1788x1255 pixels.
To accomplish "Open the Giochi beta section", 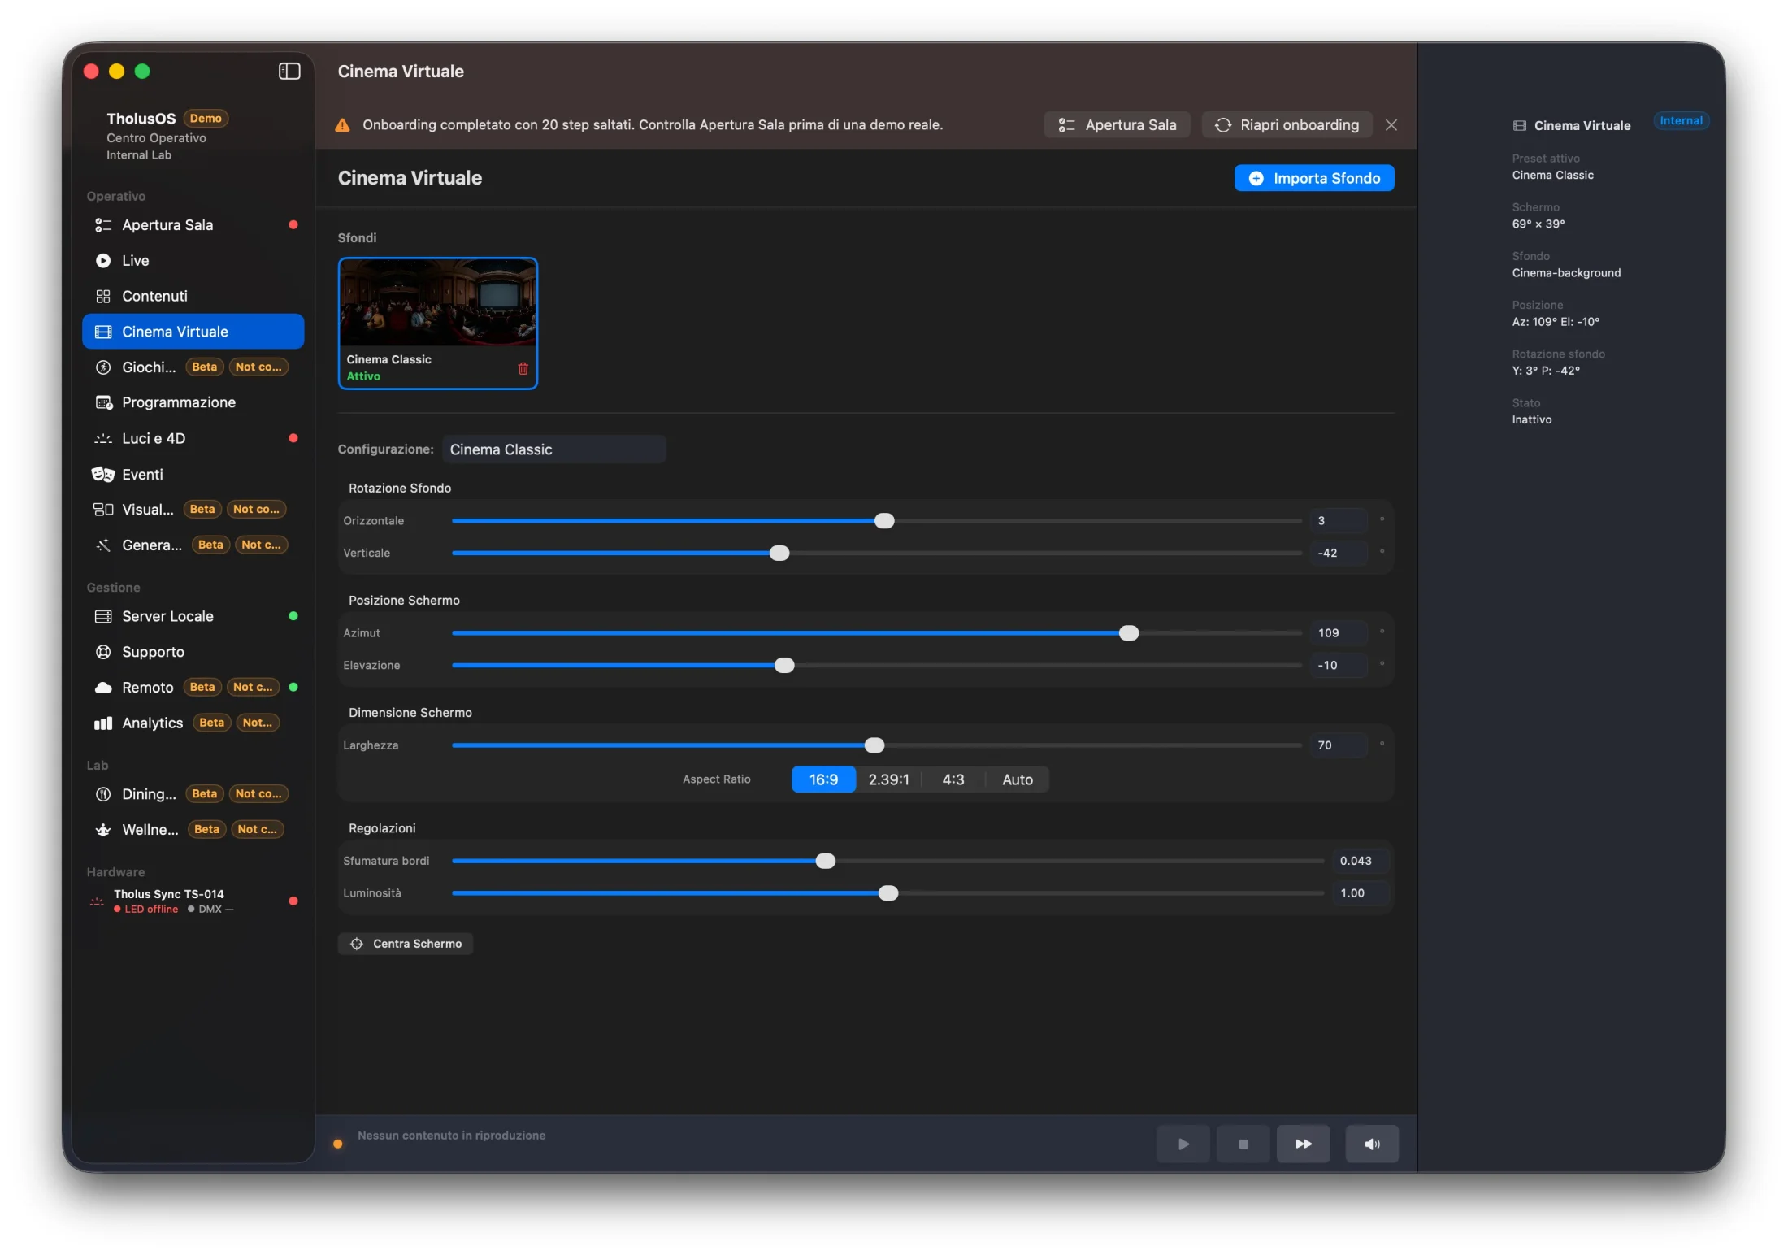I will tap(193, 367).
